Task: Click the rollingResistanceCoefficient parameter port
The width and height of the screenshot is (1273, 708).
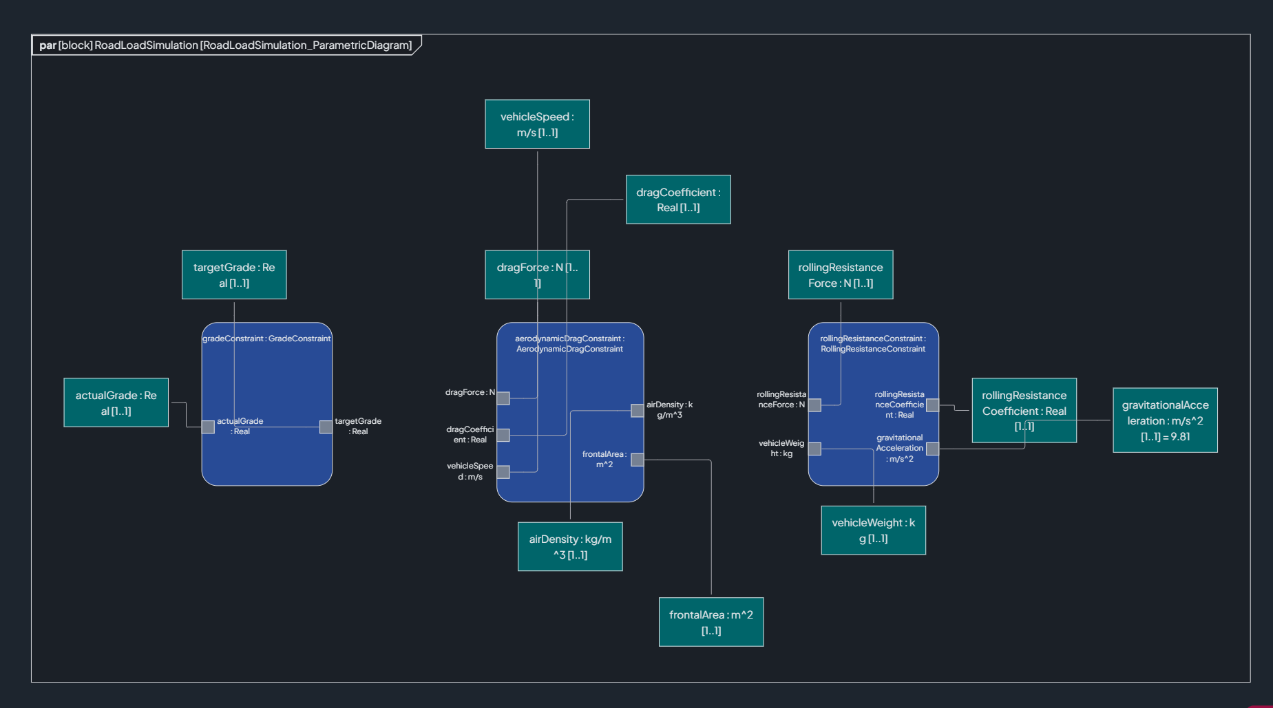Action: 933,405
